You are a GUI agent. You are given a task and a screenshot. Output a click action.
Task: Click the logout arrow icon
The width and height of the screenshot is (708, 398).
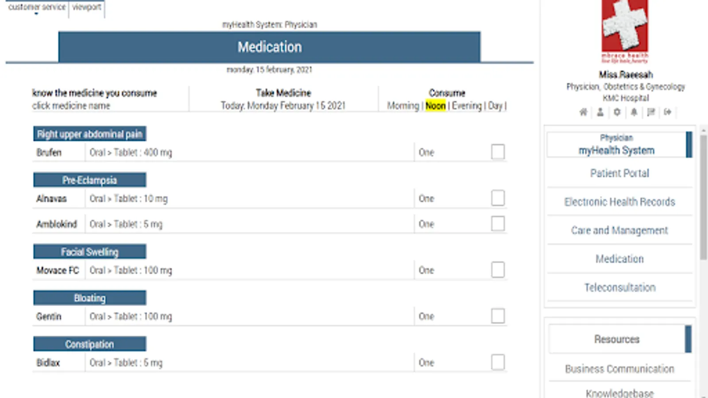668,112
